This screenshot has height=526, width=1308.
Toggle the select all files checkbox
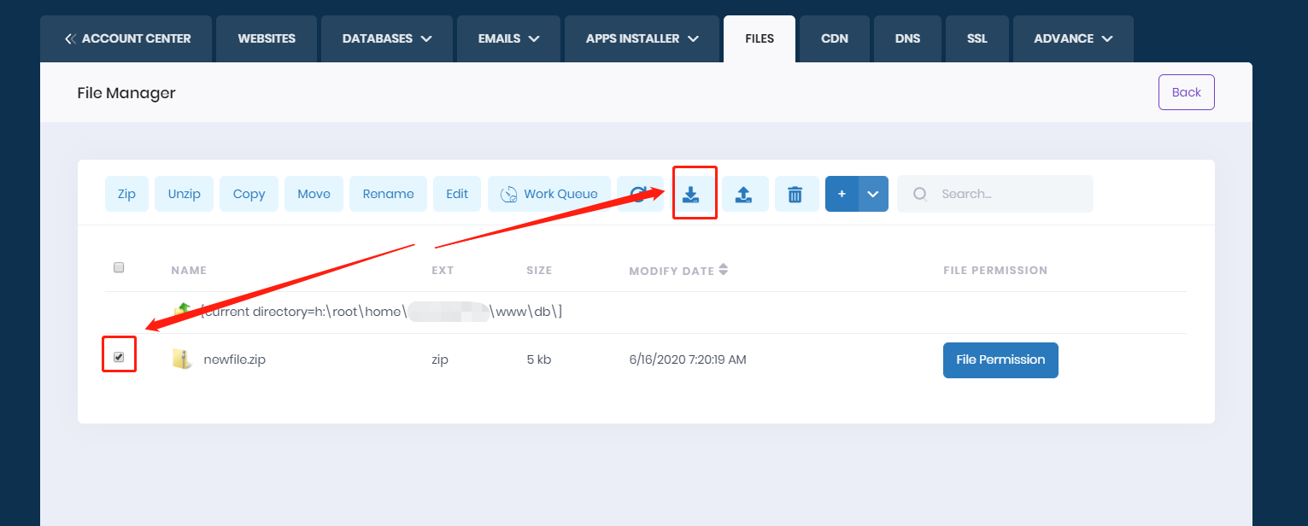119,267
